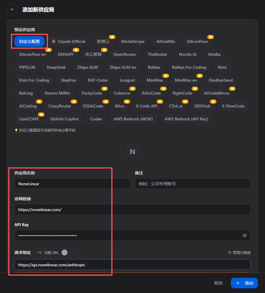This screenshot has width=265, height=293.
Task: Click the 添加 plus button
Action: (x=244, y=283)
